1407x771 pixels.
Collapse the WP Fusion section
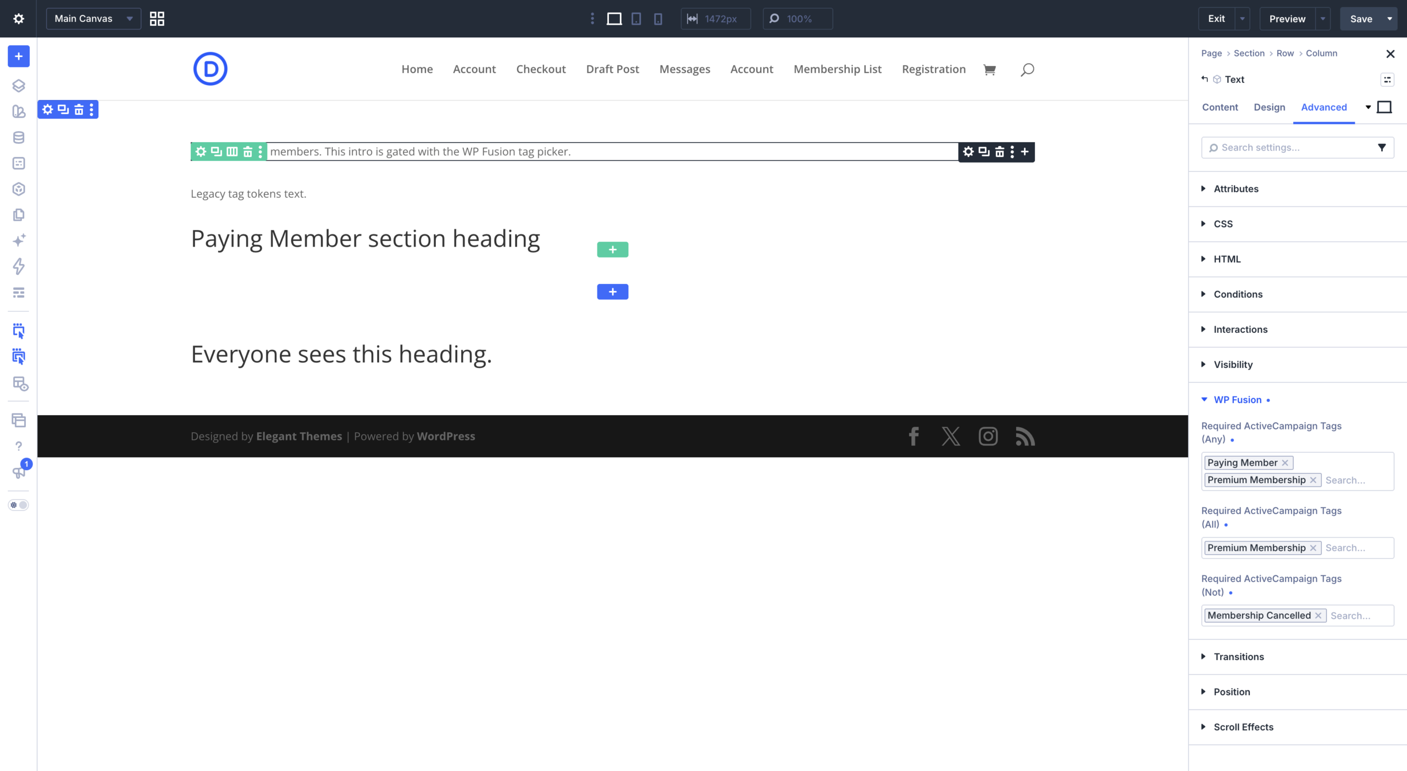click(1237, 400)
